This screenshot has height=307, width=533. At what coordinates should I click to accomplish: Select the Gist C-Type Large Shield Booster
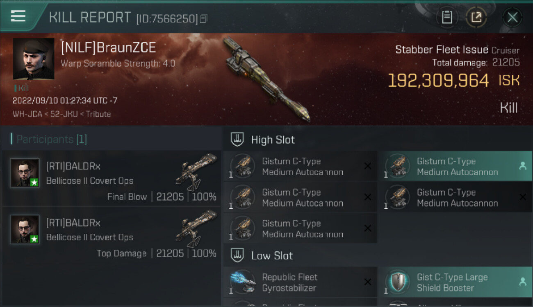(x=455, y=282)
